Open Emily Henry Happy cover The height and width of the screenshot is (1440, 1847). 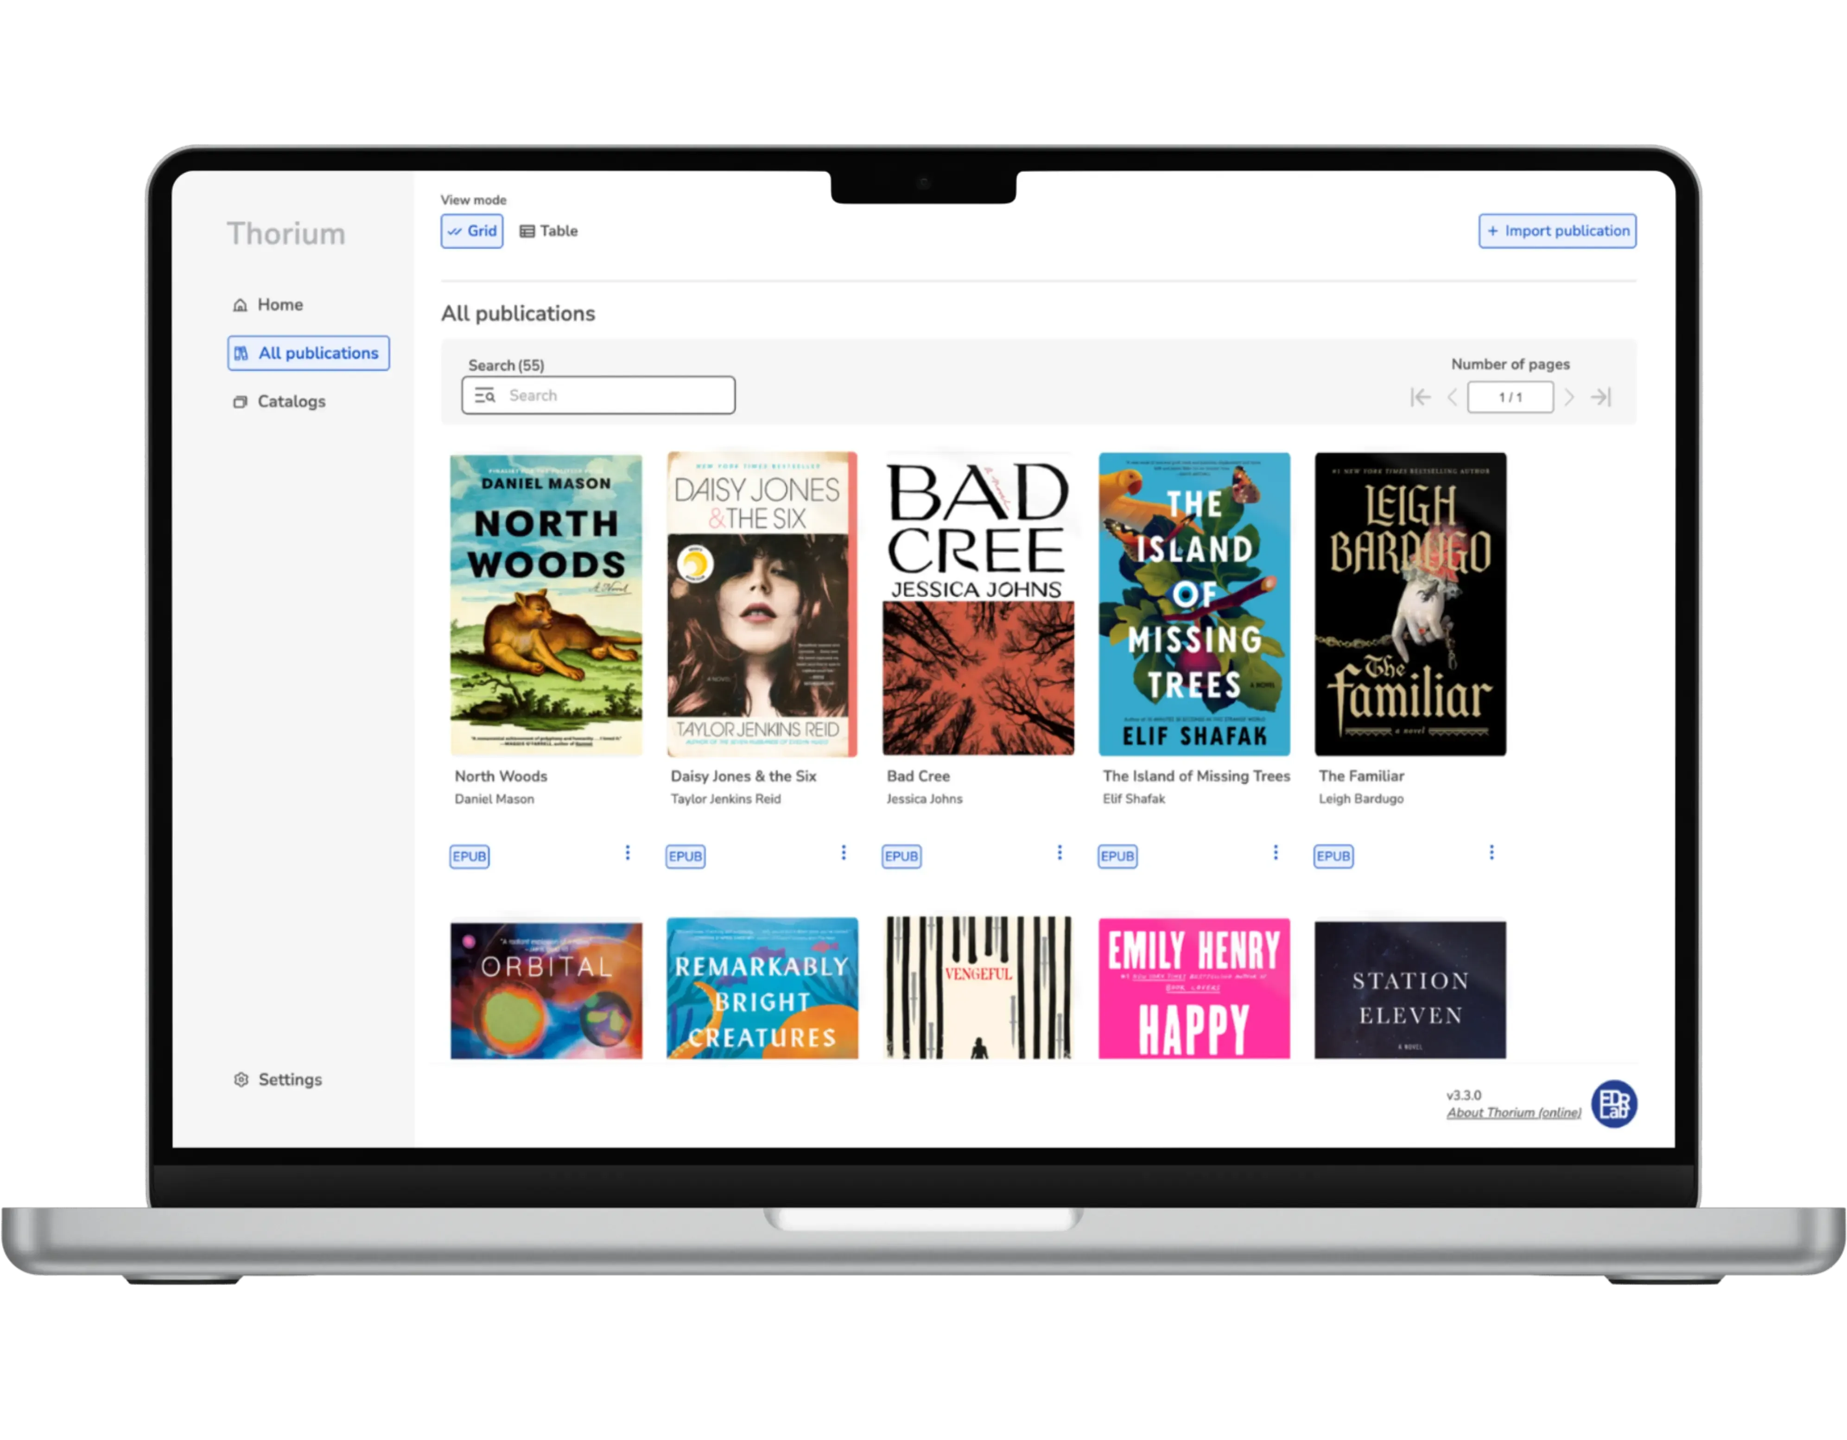(1194, 988)
